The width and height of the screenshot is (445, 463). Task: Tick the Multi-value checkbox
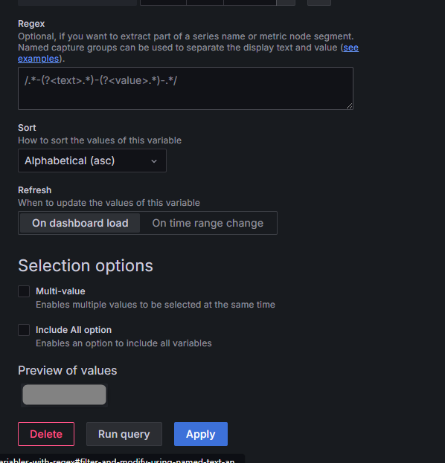point(24,291)
